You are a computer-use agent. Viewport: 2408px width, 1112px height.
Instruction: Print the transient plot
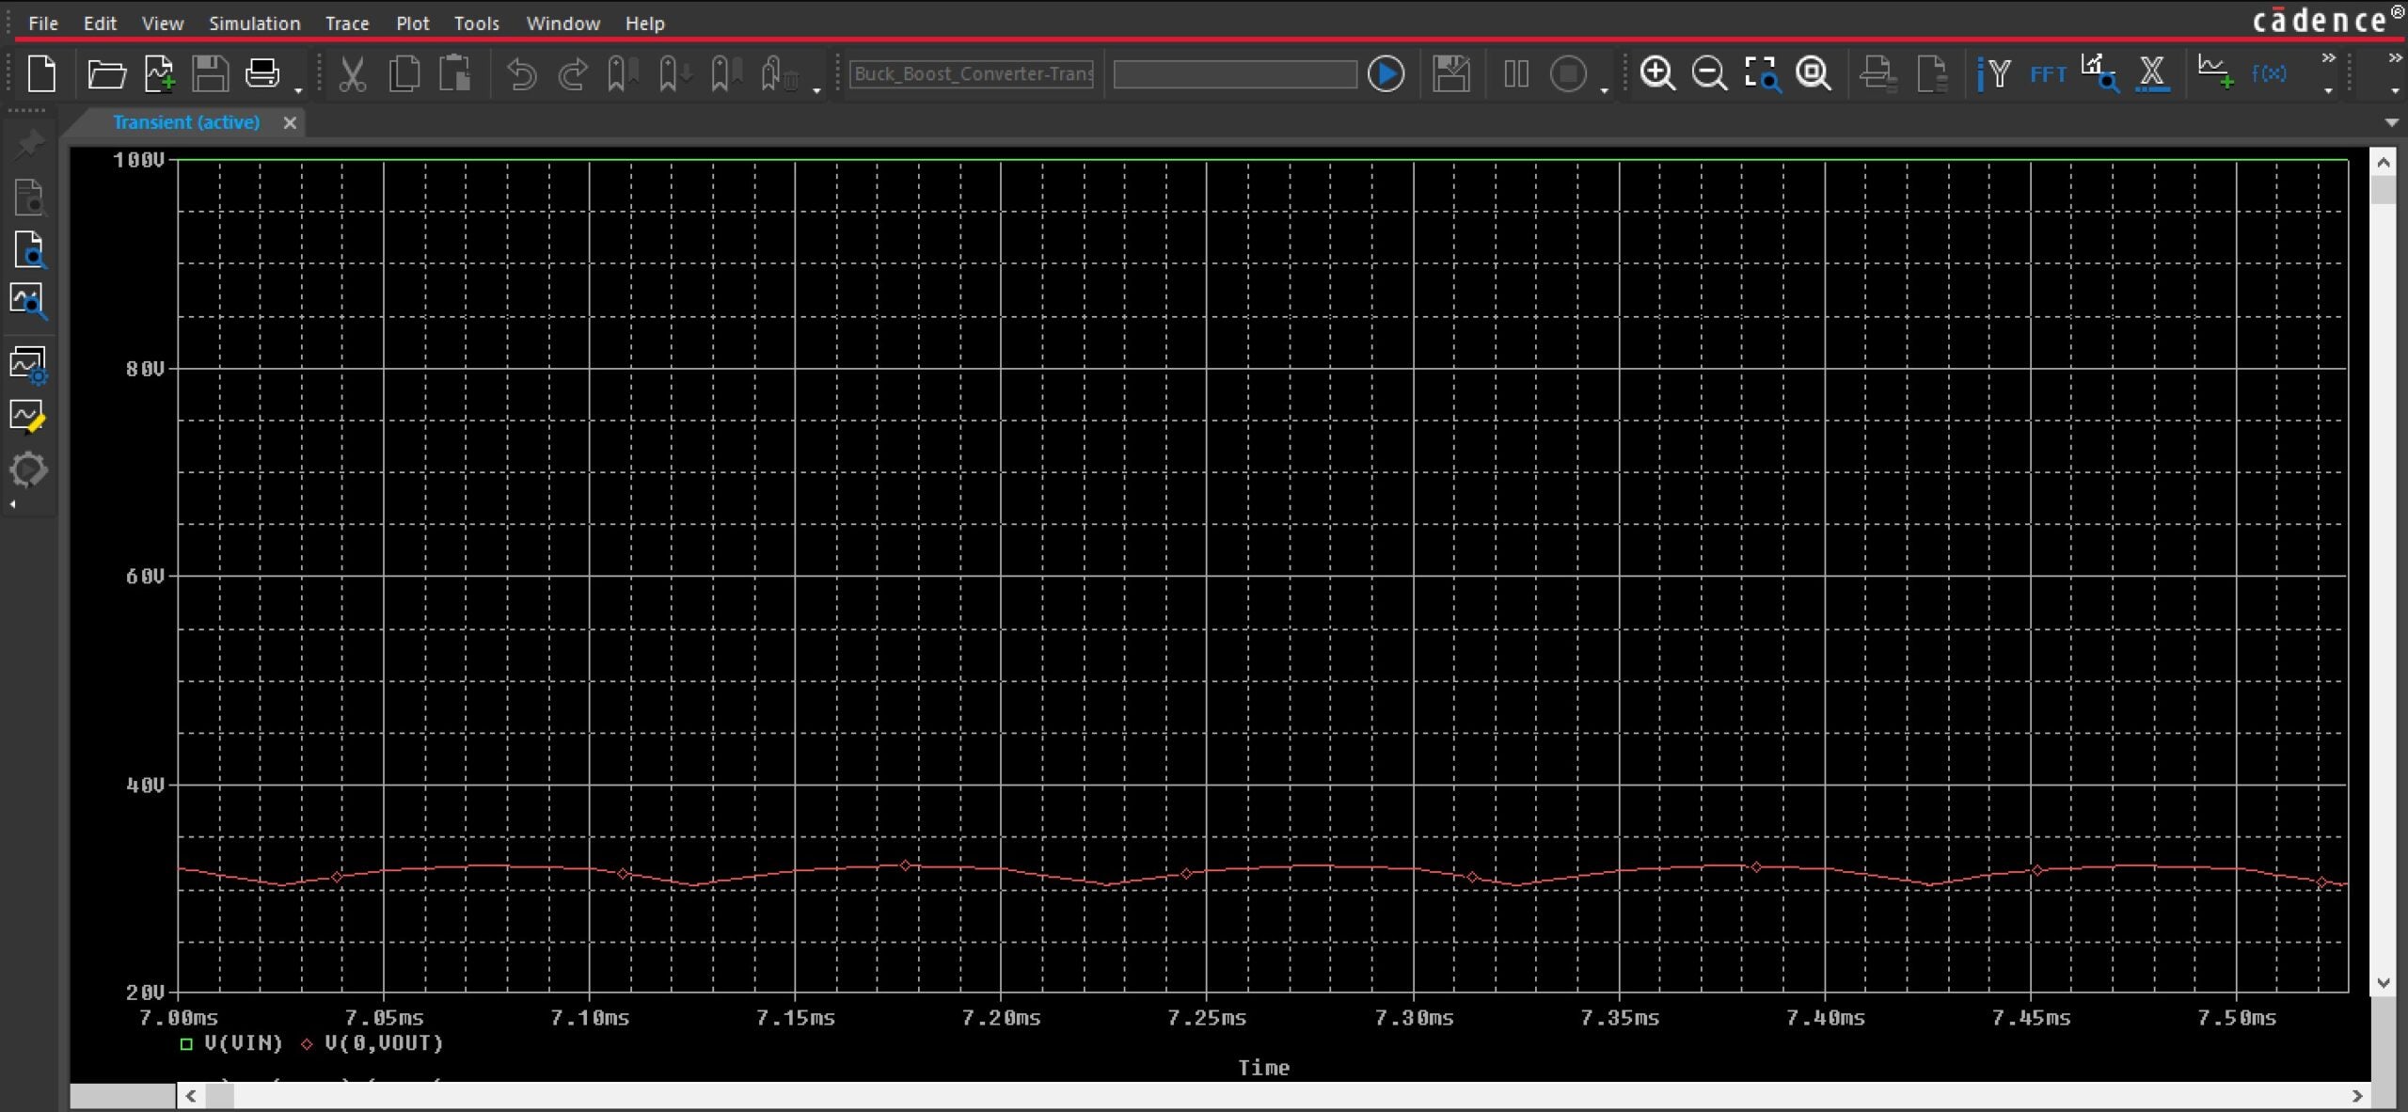[261, 73]
